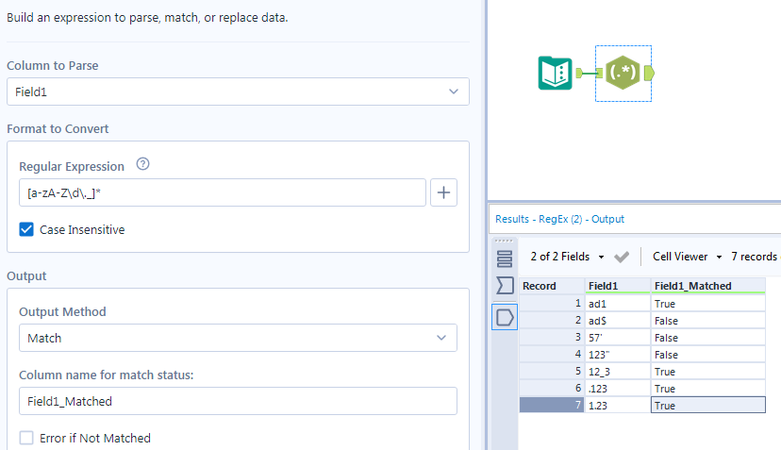781x450 pixels.
Task: Enable the Error if Not Matched checkbox
Action: pos(26,438)
